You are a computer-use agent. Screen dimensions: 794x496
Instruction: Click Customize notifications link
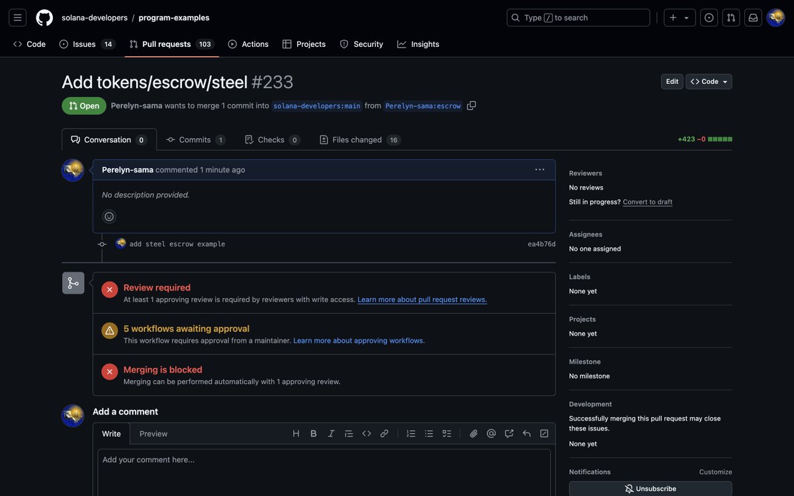(716, 472)
